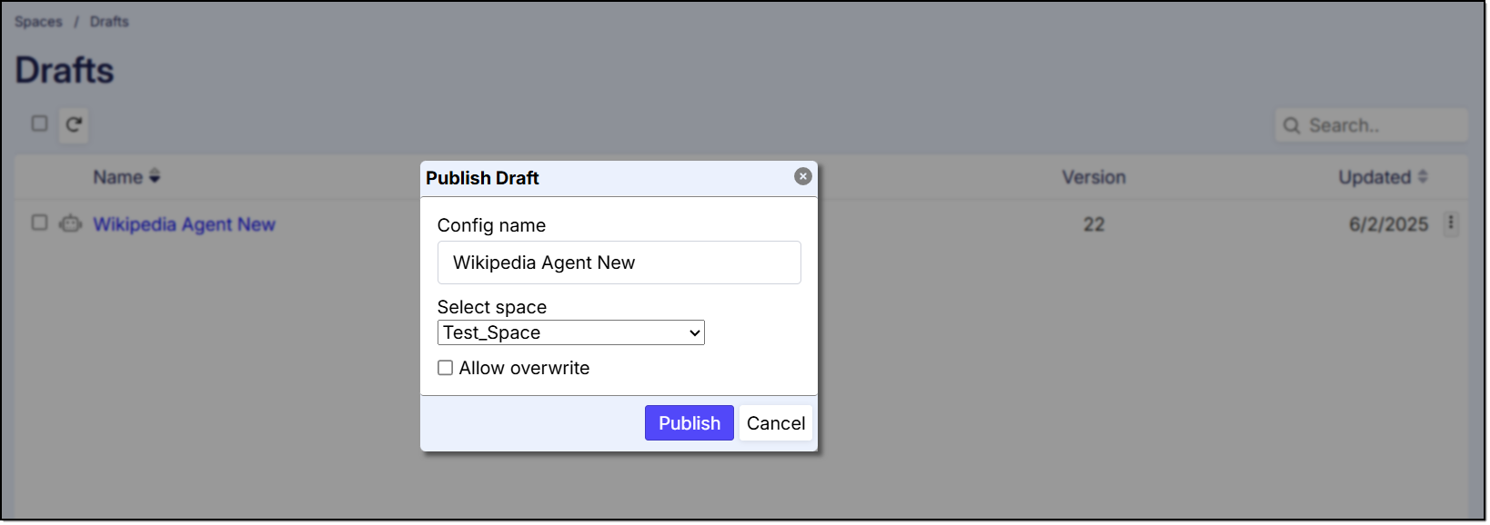The width and height of the screenshot is (1490, 525).
Task: Click the sort arrows next to Updated
Action: pos(1423,176)
